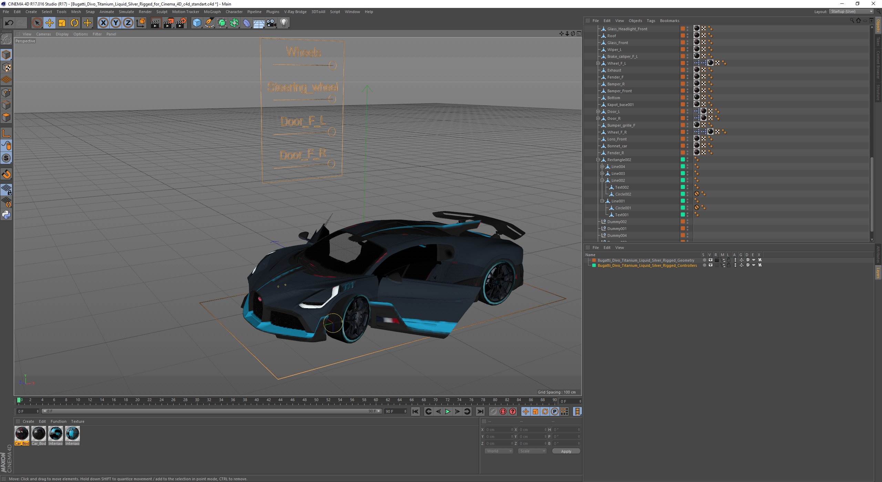
Task: Click Render View clapperboard icon
Action: tap(156, 23)
